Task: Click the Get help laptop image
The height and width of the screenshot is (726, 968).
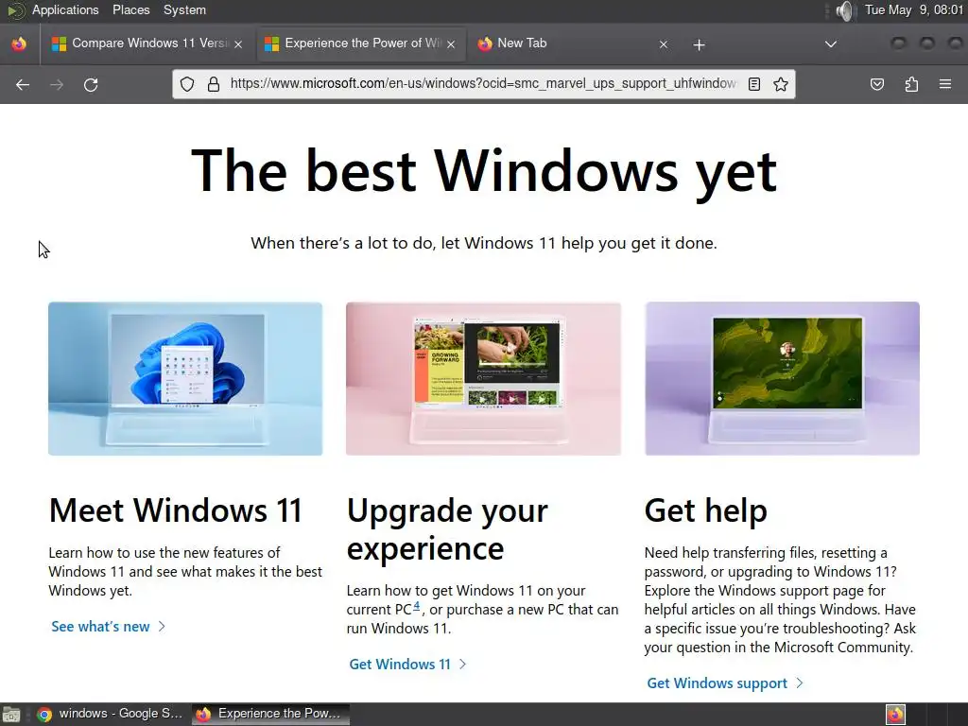Action: 782,378
